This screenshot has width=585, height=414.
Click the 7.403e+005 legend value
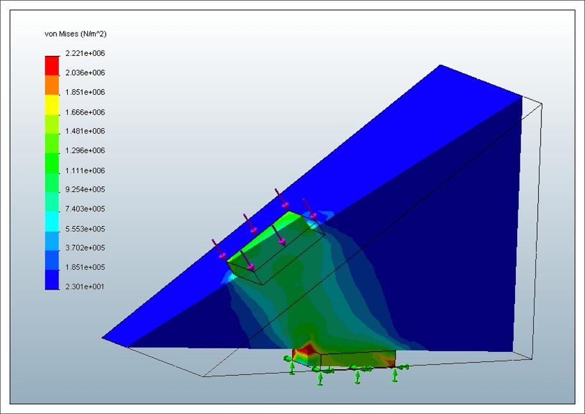click(85, 209)
